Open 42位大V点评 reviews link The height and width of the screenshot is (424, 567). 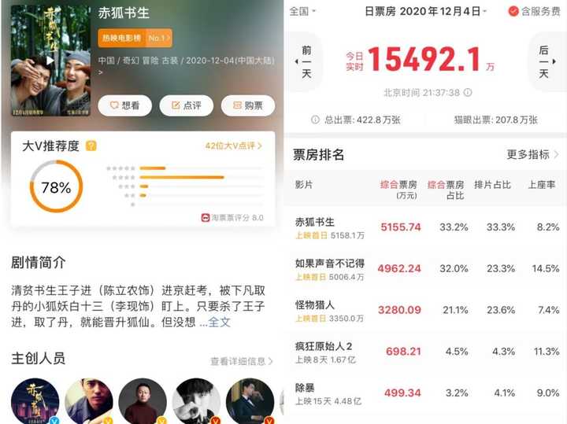(x=234, y=146)
